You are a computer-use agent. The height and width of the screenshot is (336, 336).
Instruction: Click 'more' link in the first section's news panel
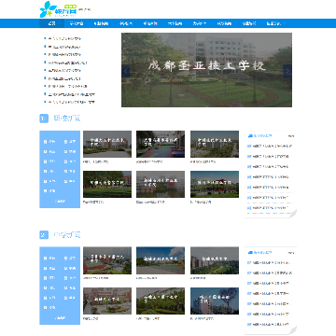291,136
